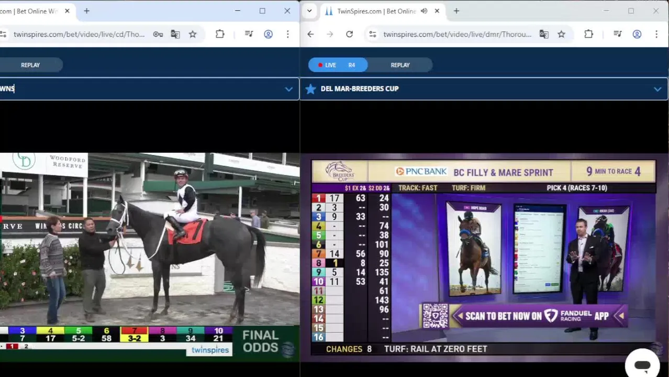Toggle favorite star for Del Mar track
Screen dimensions: 669x377
pos(310,89)
